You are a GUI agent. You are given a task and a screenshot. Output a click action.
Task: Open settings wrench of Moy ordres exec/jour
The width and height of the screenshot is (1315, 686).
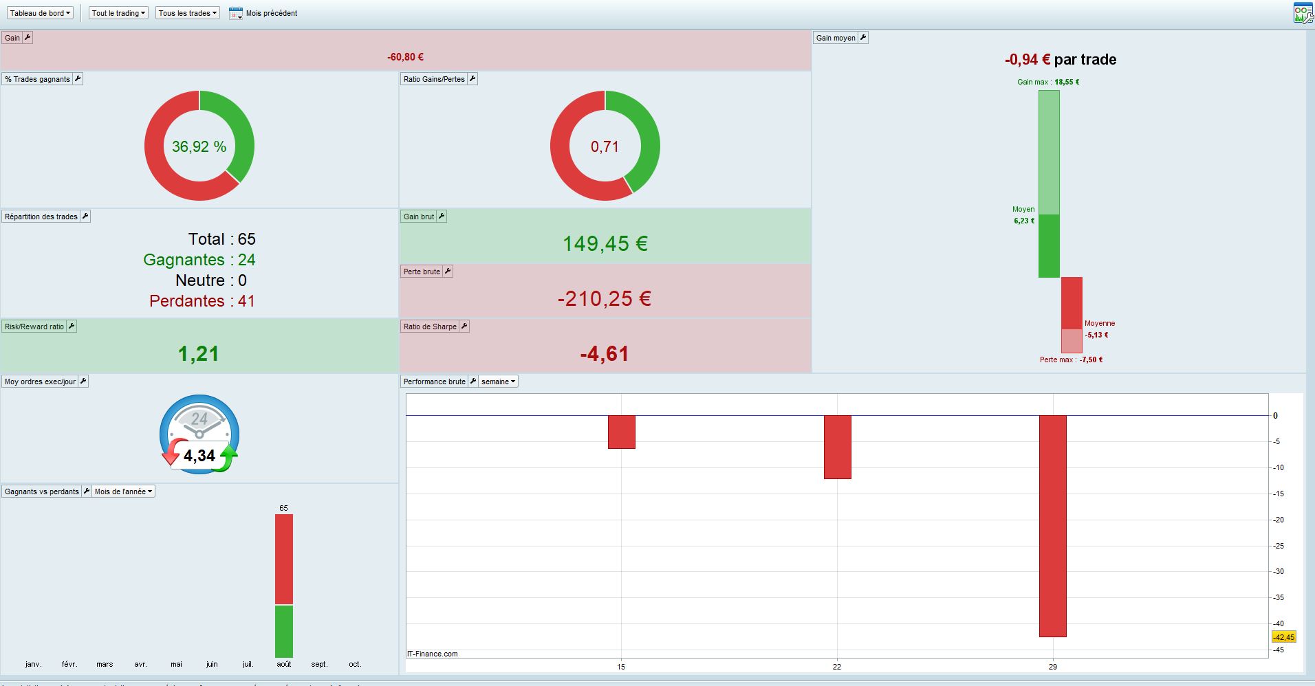coord(83,381)
